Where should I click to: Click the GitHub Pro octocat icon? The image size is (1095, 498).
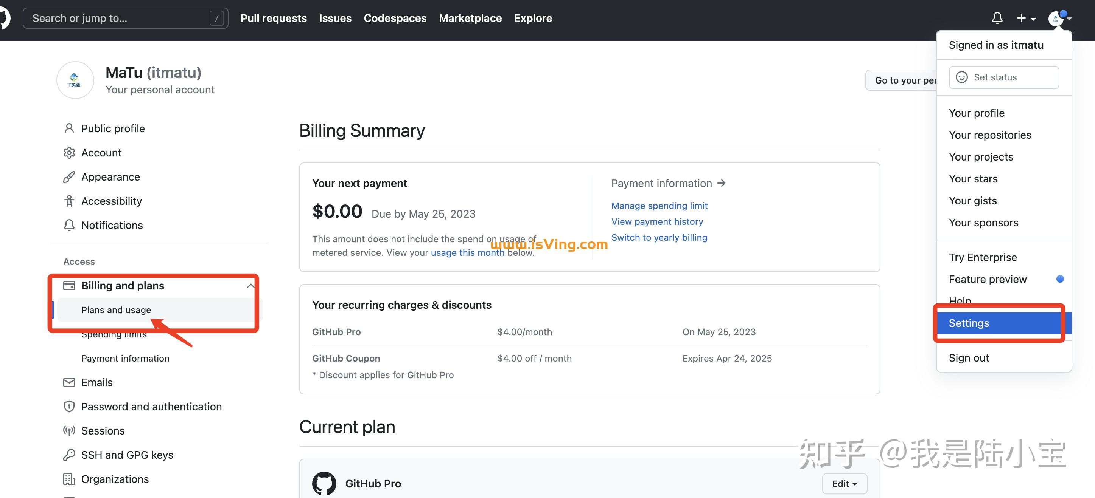tap(325, 483)
